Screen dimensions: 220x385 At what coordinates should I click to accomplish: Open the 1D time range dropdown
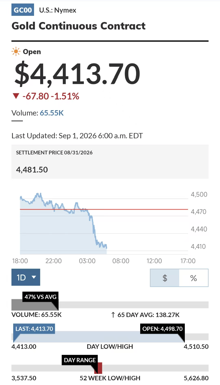click(x=26, y=277)
